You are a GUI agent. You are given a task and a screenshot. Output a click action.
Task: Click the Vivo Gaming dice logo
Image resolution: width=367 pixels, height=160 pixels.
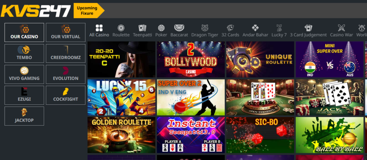tap(24, 71)
